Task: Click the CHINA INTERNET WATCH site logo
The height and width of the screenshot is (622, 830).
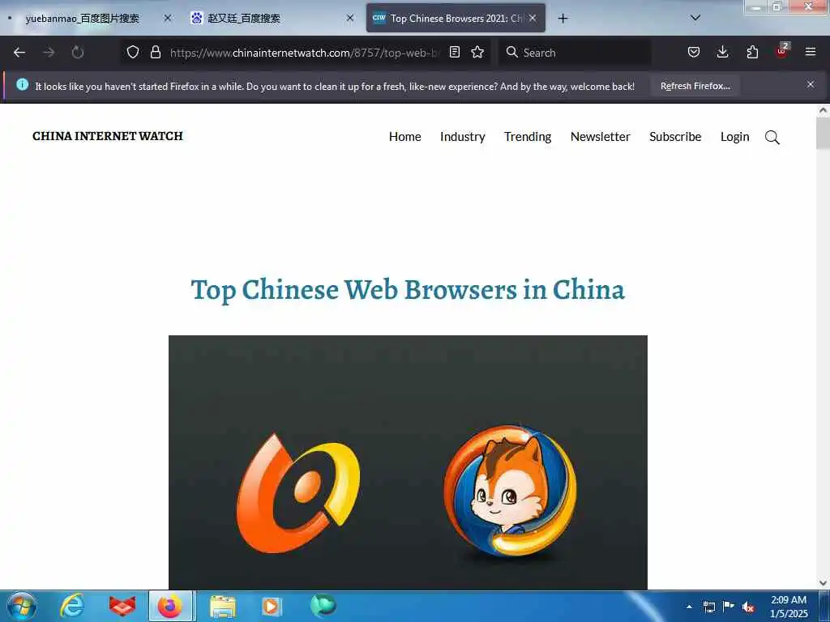Action: pyautogui.click(x=108, y=136)
